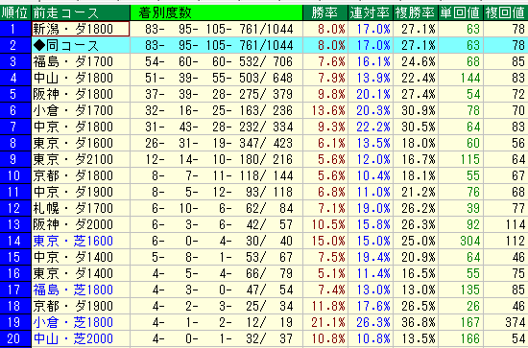Screen dimensions: 528x348
Task: Click rank number 1 cell
Action: (x=15, y=29)
